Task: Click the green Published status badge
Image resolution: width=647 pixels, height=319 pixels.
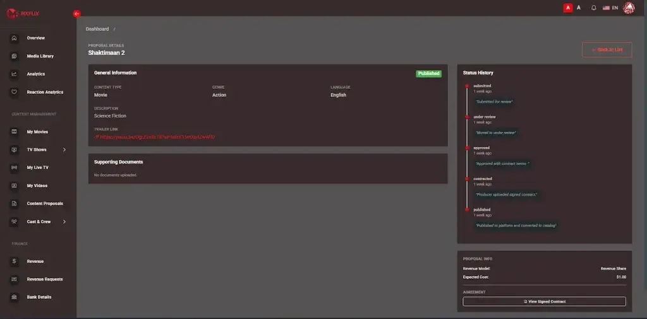Action: pyautogui.click(x=429, y=74)
